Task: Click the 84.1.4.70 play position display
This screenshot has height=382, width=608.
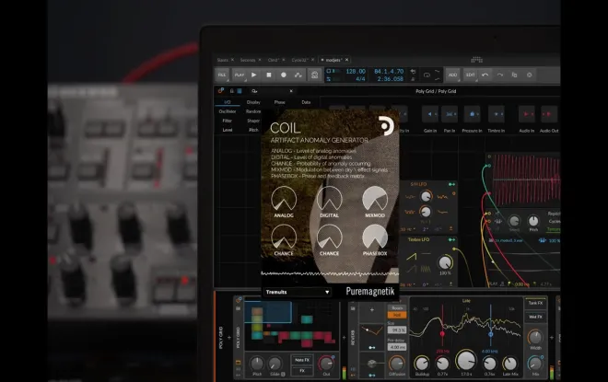Action: (x=389, y=71)
